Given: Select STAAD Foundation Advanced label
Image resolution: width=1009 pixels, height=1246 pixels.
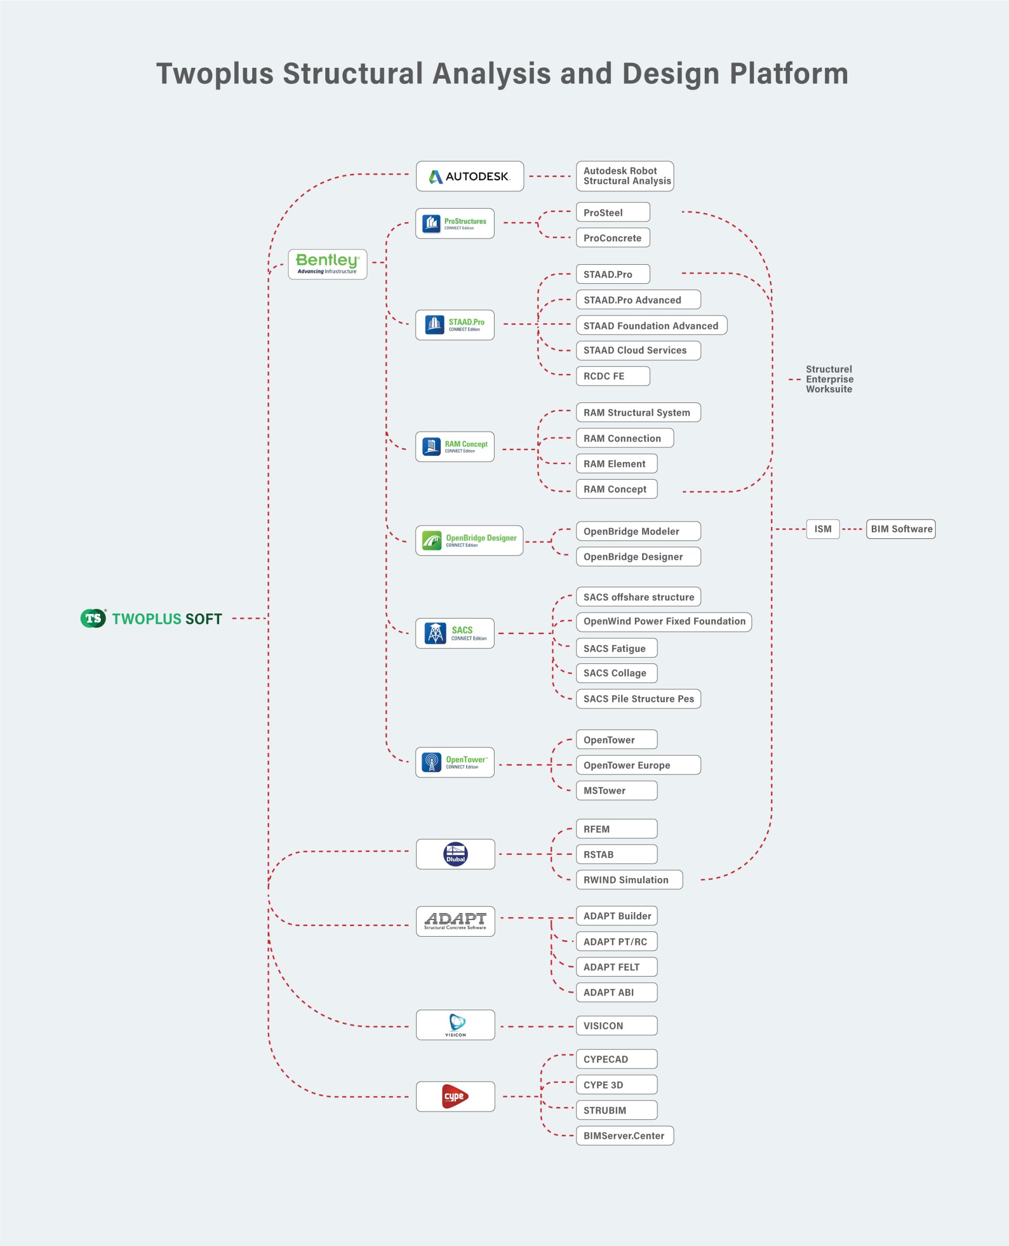Looking at the screenshot, I should (651, 326).
